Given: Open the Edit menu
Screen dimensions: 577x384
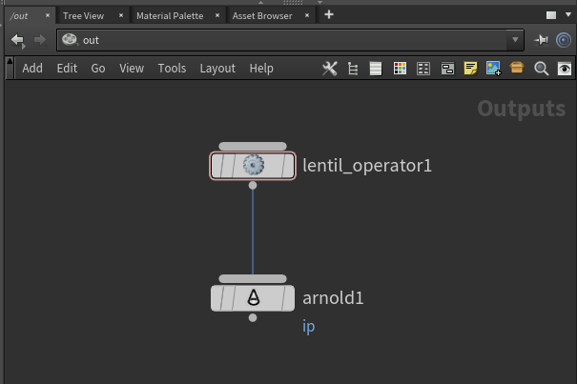Looking at the screenshot, I should tap(67, 69).
